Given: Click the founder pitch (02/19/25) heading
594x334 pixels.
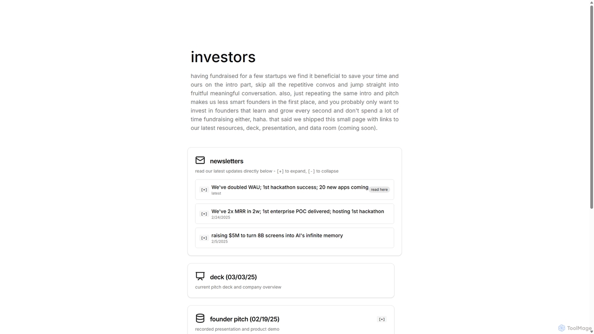Looking at the screenshot, I should [245, 319].
